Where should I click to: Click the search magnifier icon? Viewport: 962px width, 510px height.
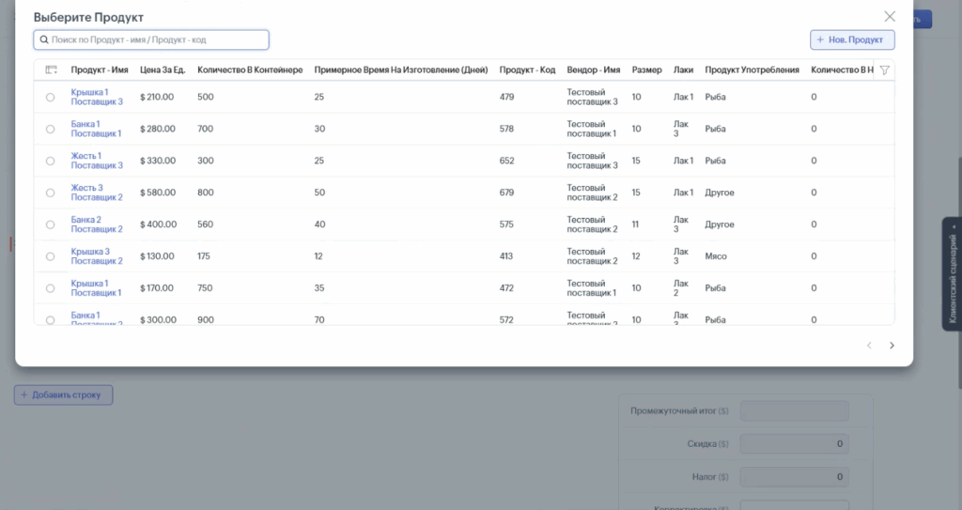click(43, 40)
